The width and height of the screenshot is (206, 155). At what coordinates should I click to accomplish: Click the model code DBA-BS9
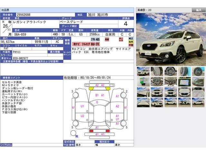click(x=20, y=35)
